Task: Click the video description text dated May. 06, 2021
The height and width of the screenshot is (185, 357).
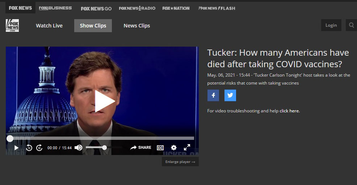Action: coord(279,79)
